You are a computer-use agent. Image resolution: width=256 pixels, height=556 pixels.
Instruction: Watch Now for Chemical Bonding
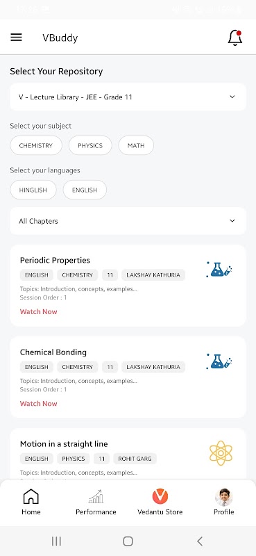point(39,404)
